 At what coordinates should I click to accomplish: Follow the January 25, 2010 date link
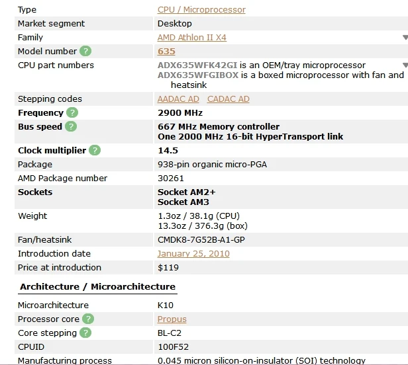pos(193,253)
